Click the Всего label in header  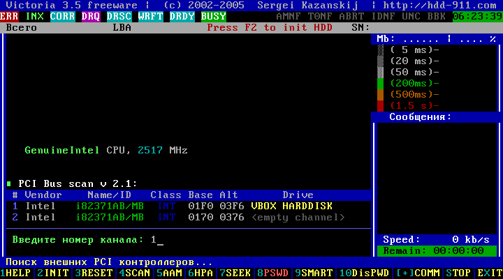pos(22,27)
